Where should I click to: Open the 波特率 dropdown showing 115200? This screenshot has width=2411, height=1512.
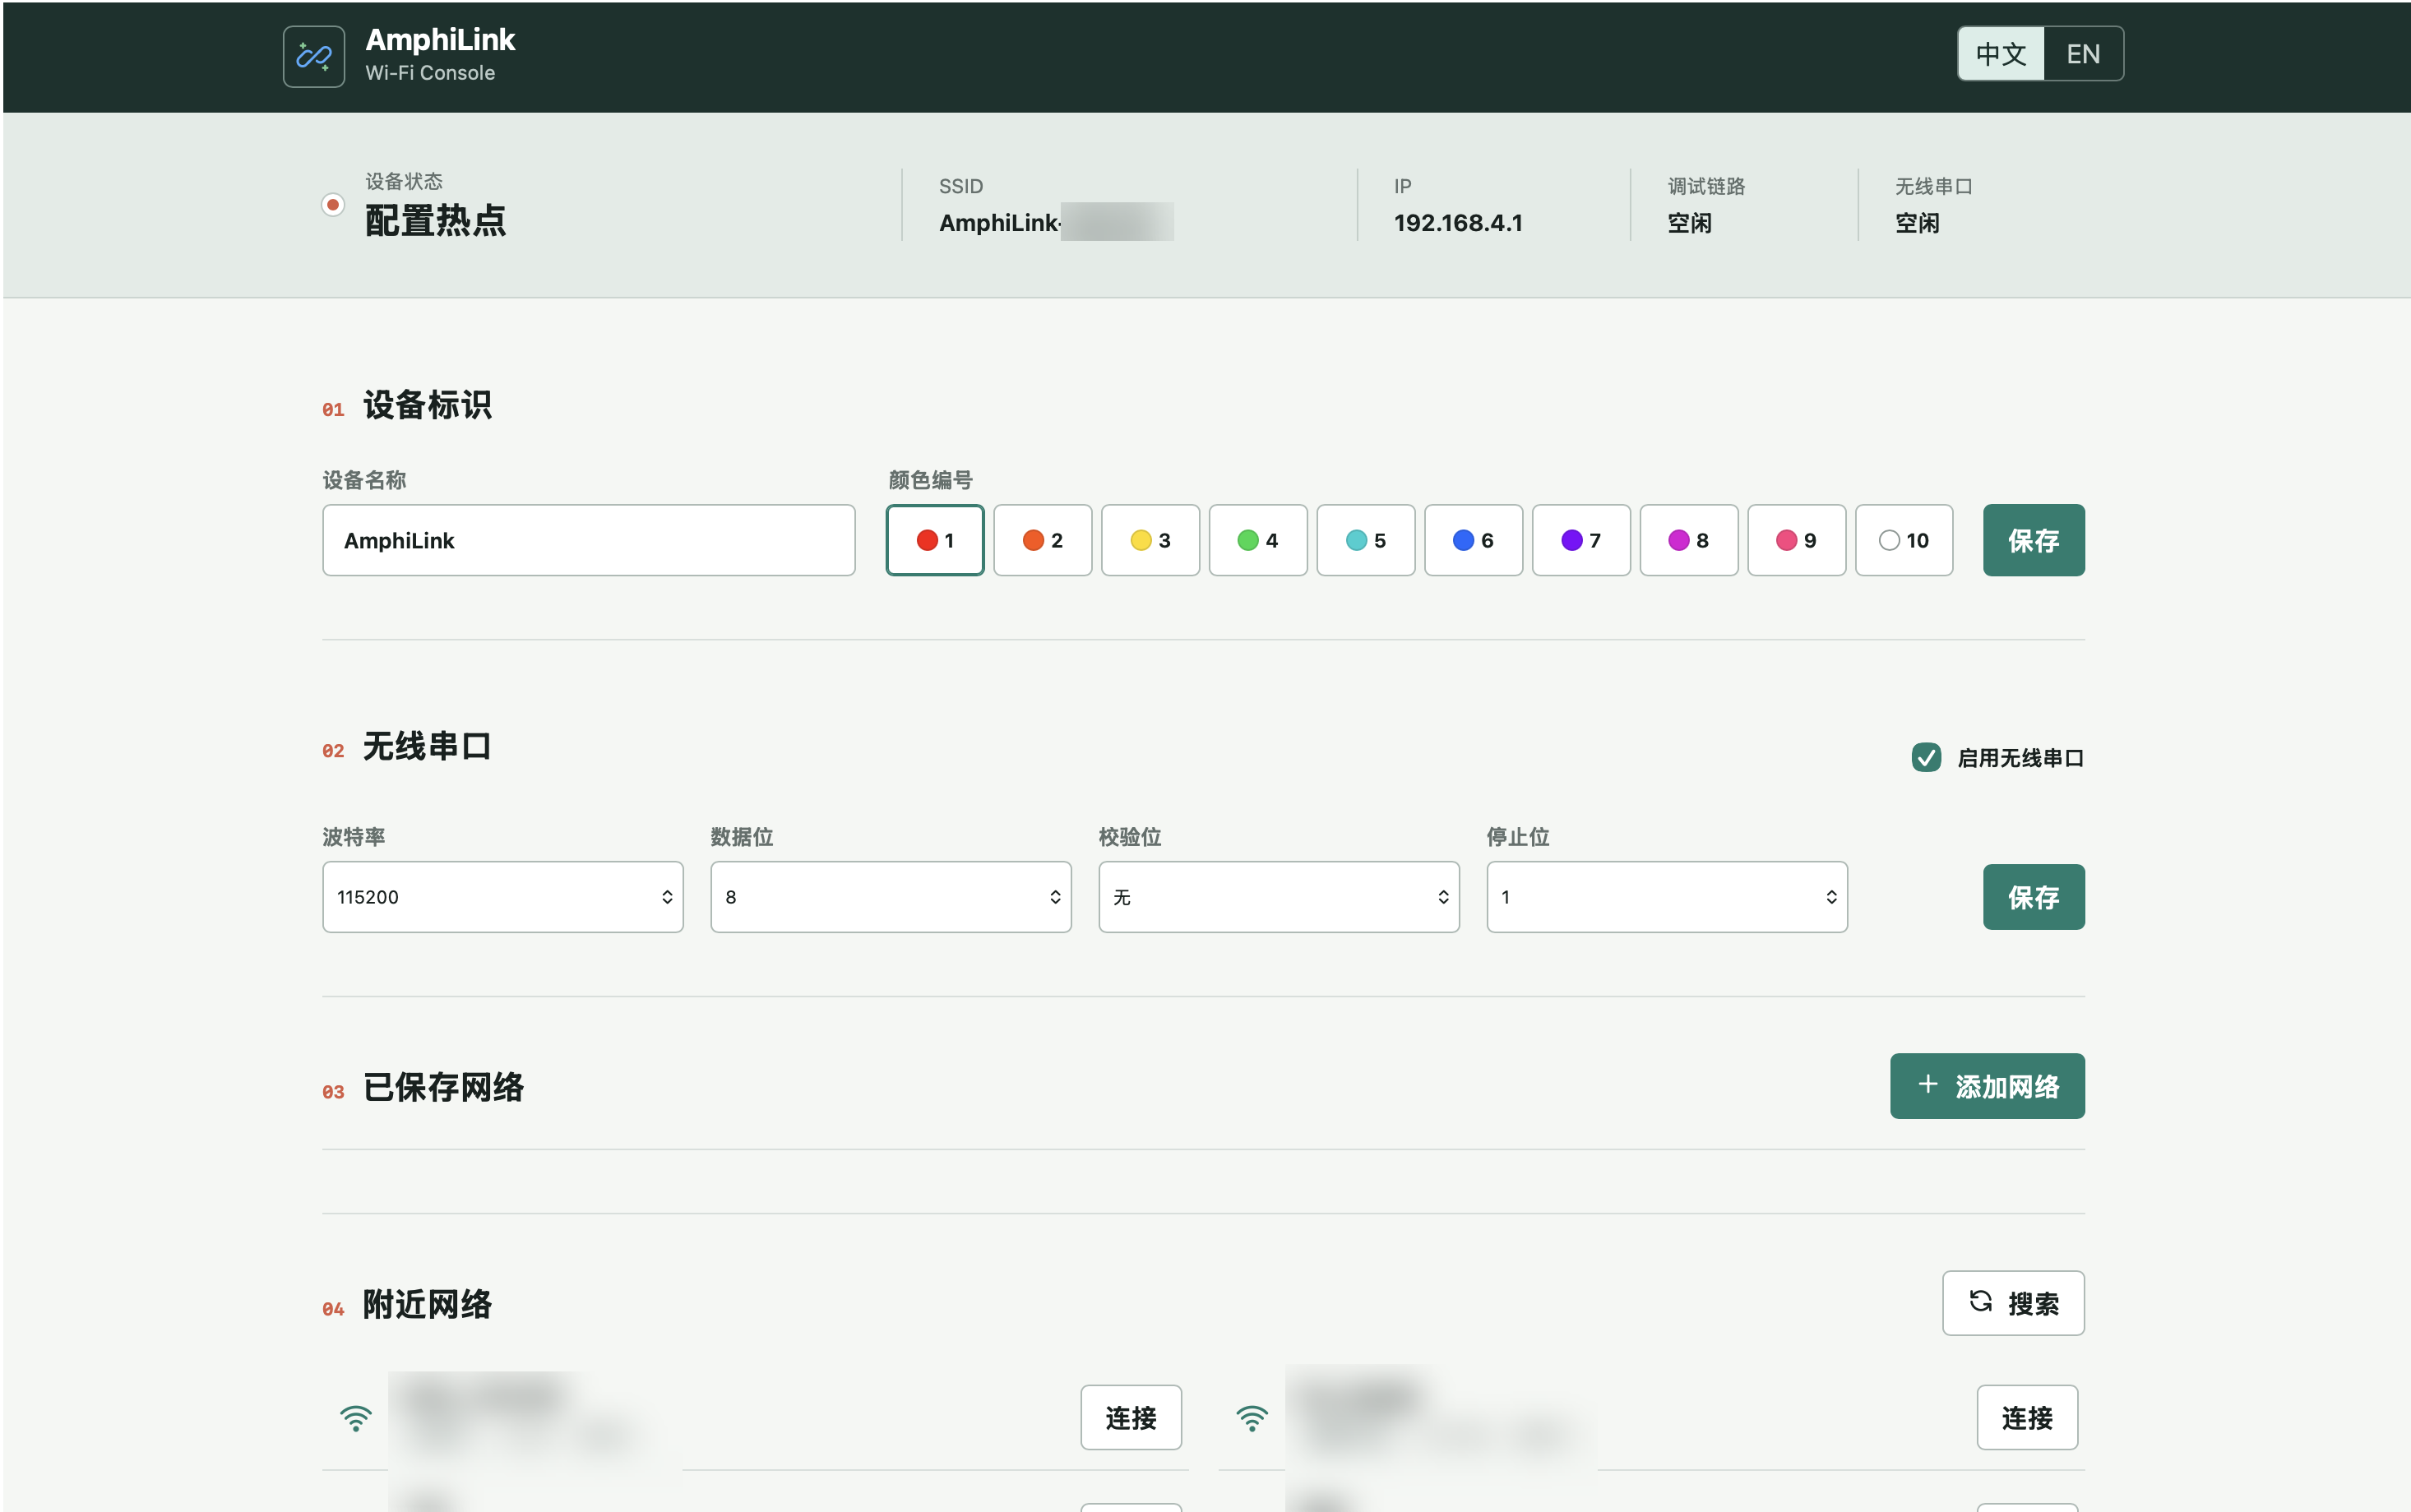click(x=503, y=897)
